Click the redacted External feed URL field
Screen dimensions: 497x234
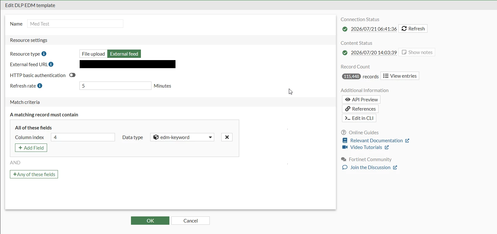pyautogui.click(x=127, y=64)
